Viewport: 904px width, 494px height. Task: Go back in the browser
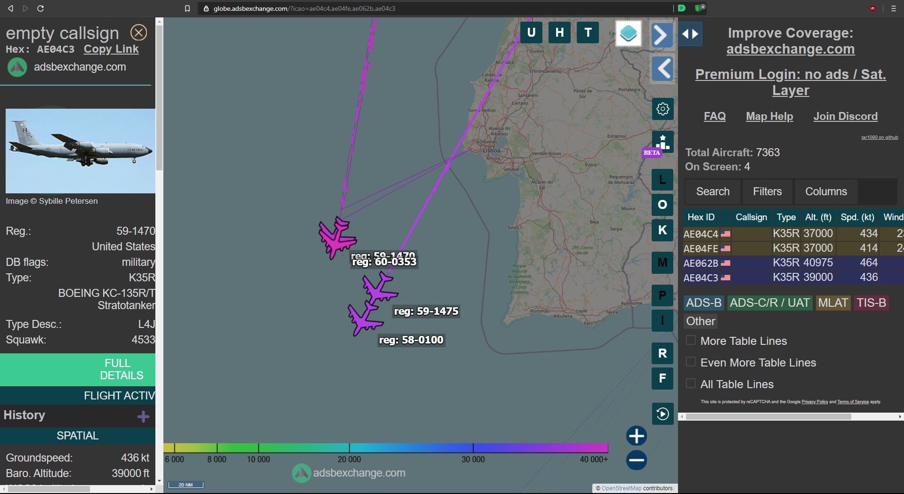click(10, 8)
